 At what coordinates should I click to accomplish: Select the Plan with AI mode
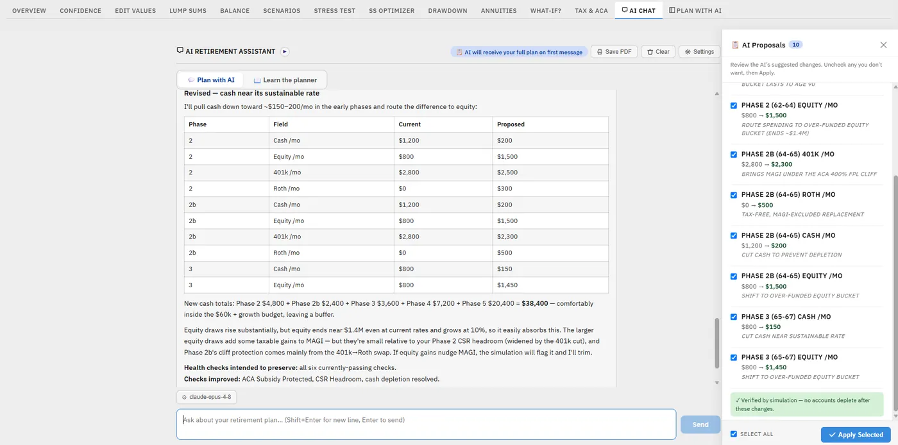[211, 80]
